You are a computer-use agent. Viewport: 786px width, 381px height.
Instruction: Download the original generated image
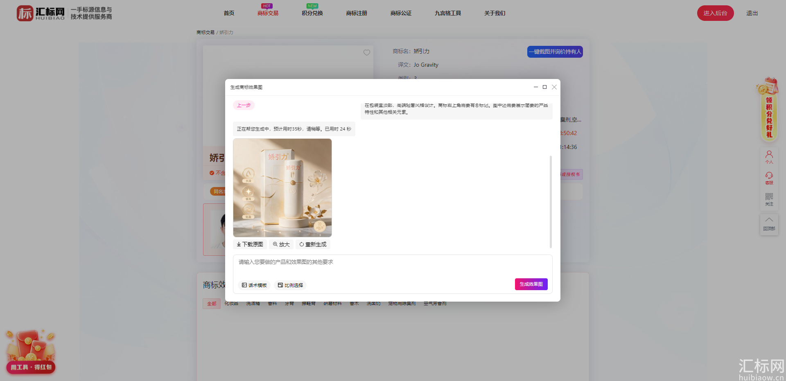click(x=250, y=244)
